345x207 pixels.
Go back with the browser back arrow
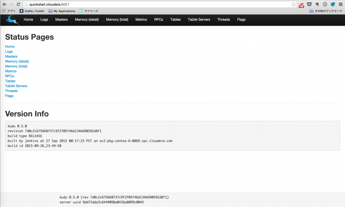pyautogui.click(x=5, y=4)
